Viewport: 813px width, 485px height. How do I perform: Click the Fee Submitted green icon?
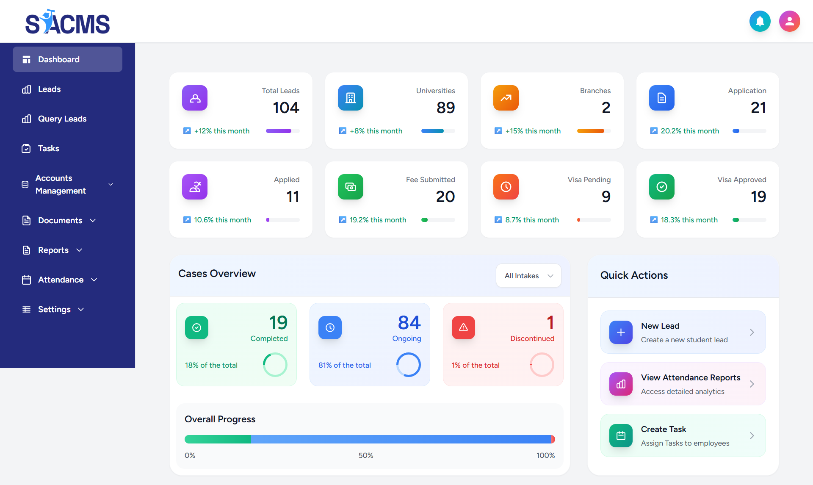click(350, 187)
